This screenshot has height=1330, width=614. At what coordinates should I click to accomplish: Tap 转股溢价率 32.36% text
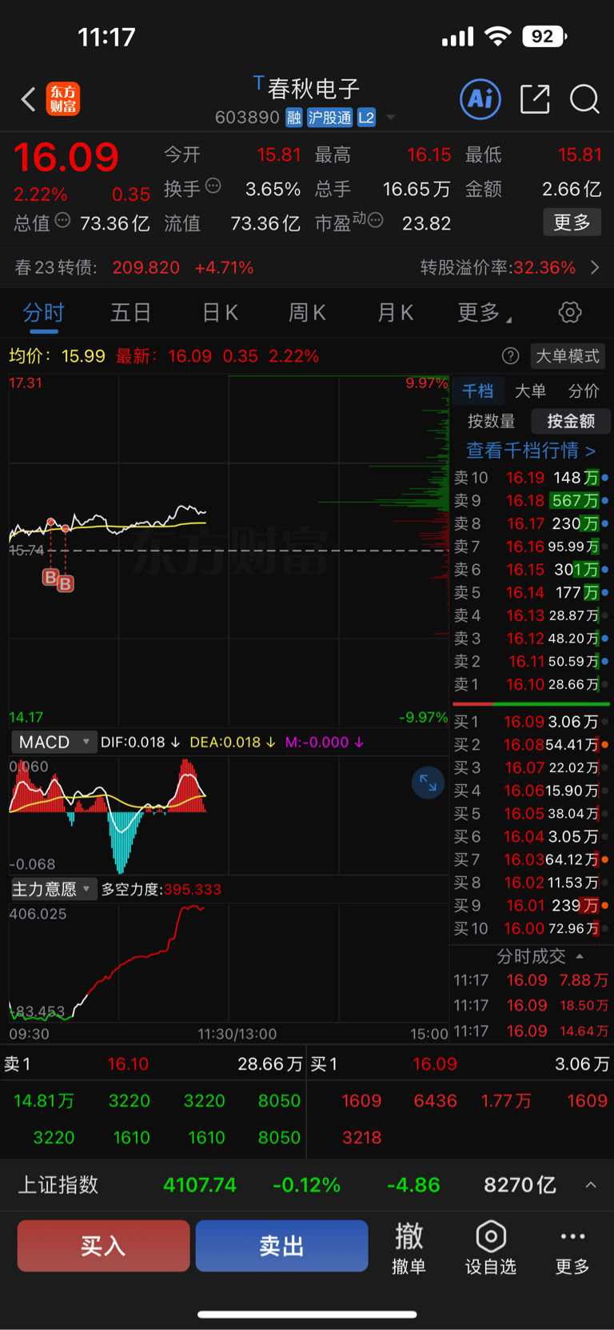[x=498, y=267]
